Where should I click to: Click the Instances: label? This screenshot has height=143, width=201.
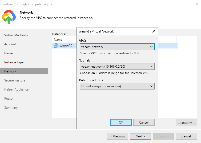pos(59,34)
